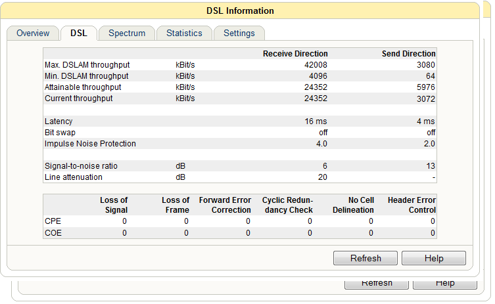Click the Loss of Signal column header
Screen dimensions: 495x304
[x=114, y=205]
